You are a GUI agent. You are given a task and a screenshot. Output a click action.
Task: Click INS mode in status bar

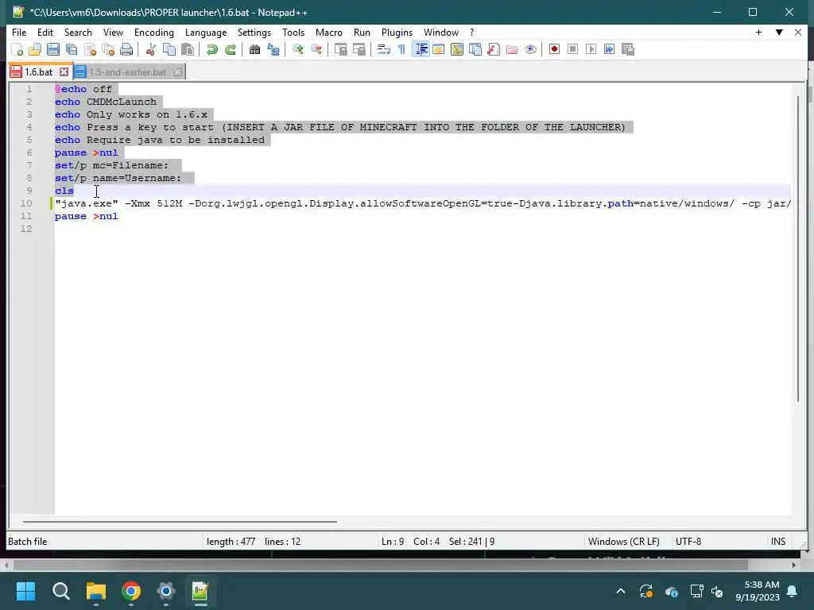point(777,542)
